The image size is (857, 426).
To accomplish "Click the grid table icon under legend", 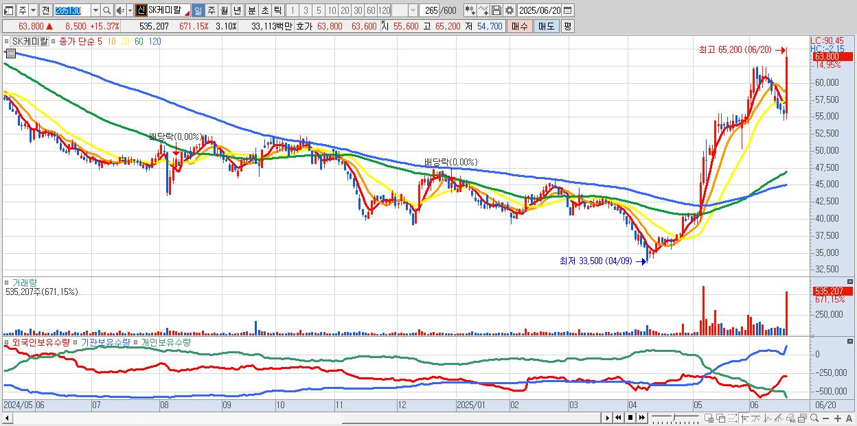I will tap(11, 53).
